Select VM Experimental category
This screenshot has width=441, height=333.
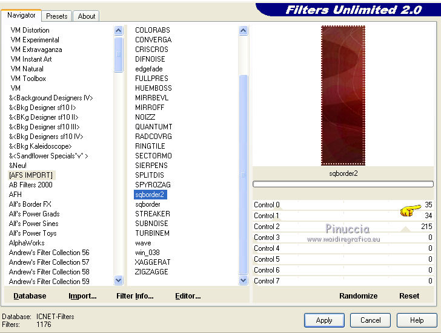click(x=35, y=40)
